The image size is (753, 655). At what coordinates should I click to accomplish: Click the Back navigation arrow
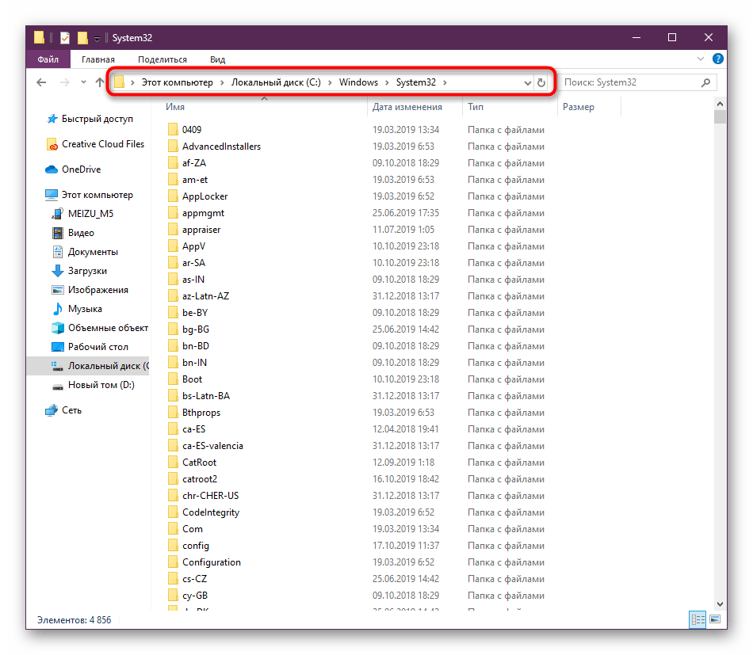(x=41, y=82)
